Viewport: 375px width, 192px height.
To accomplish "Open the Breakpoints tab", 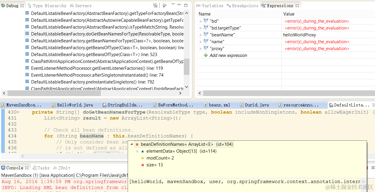I will pos(243,6).
